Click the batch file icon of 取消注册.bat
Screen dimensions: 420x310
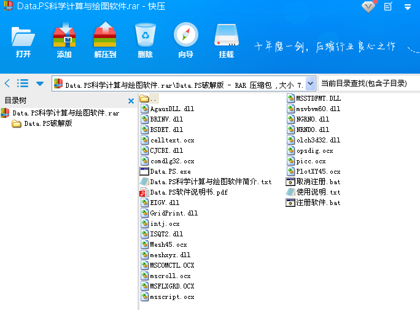290,182
